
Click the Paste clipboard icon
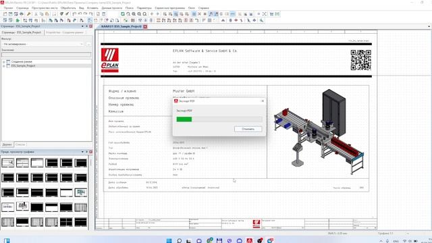(47, 14)
